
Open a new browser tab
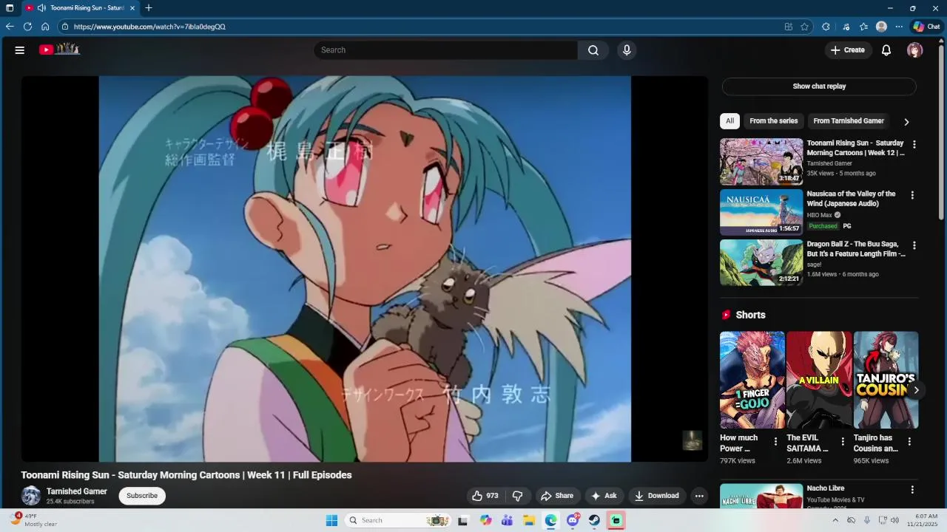[149, 8]
